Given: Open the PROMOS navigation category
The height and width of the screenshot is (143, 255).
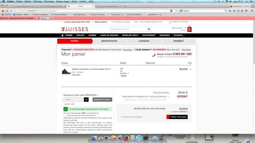Looking at the screenshot, I should point(178,35).
